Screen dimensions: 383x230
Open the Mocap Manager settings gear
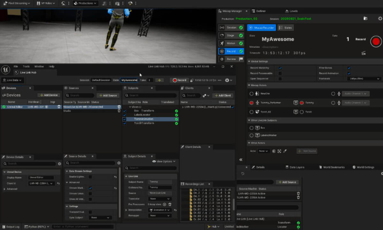(380, 19)
